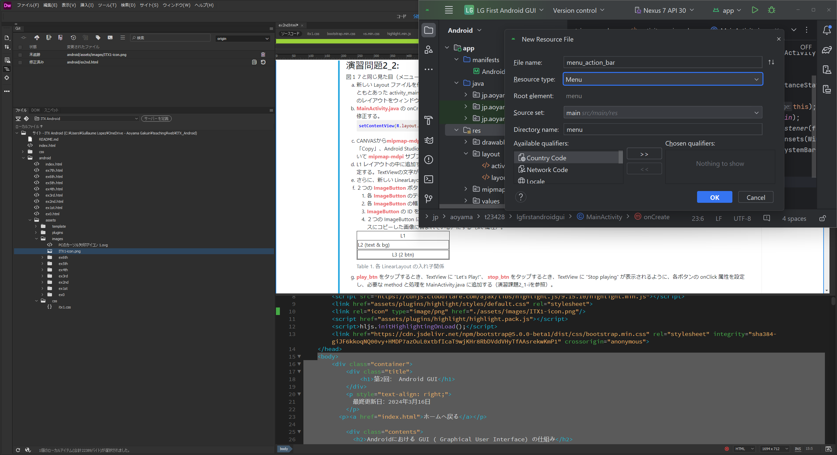This screenshot has width=837, height=455.
Task: Open Git version control tool window icon
Action: (429, 199)
